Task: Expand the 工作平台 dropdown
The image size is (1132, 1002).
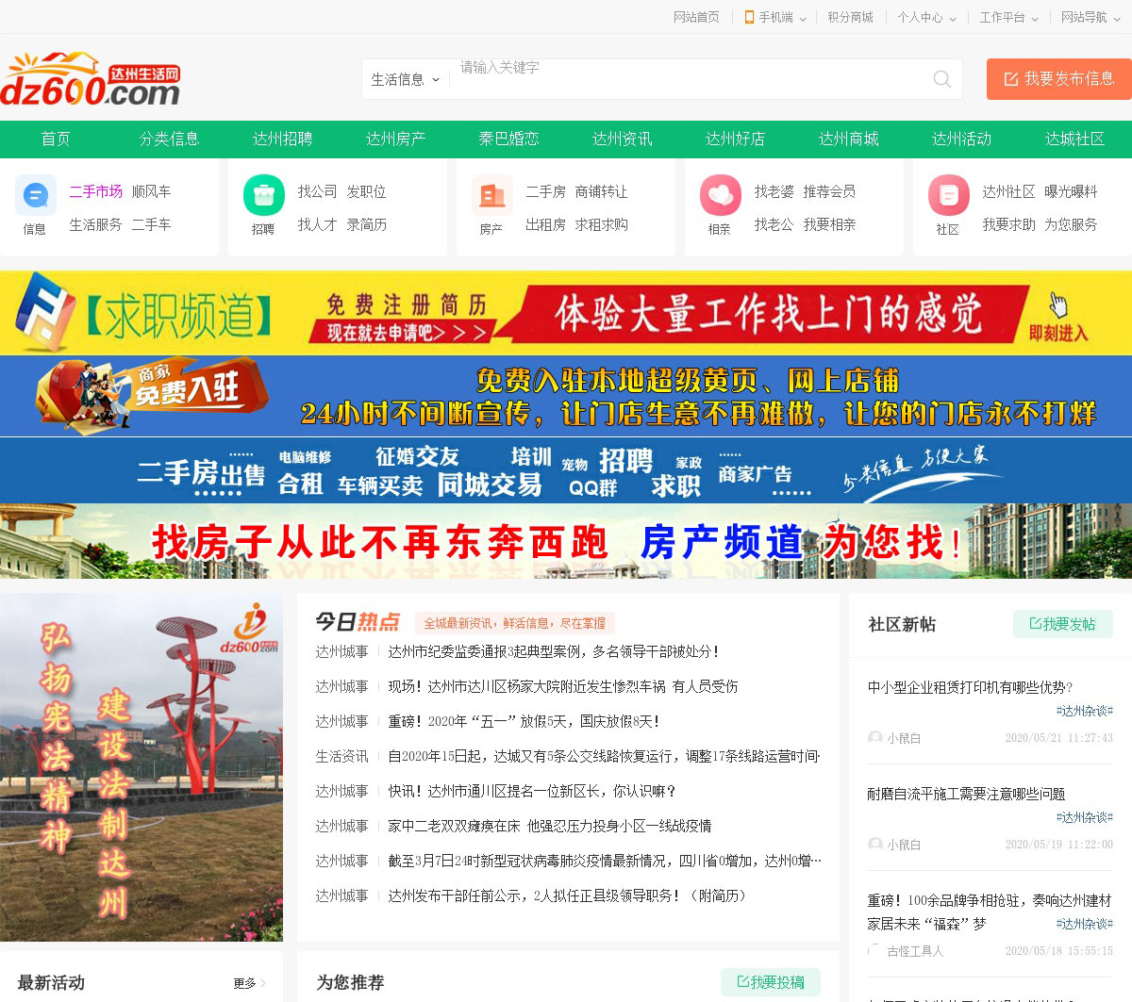Action: [x=1035, y=18]
